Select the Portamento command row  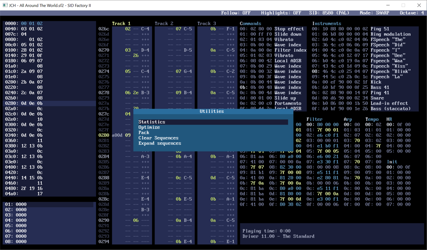(x=273, y=103)
